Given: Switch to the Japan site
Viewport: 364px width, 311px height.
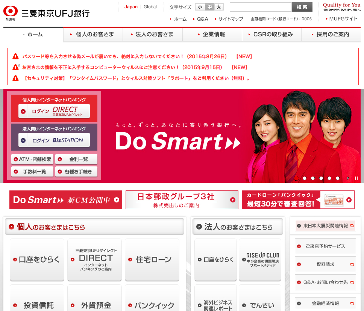Looking at the screenshot, I should pyautogui.click(x=131, y=7).
